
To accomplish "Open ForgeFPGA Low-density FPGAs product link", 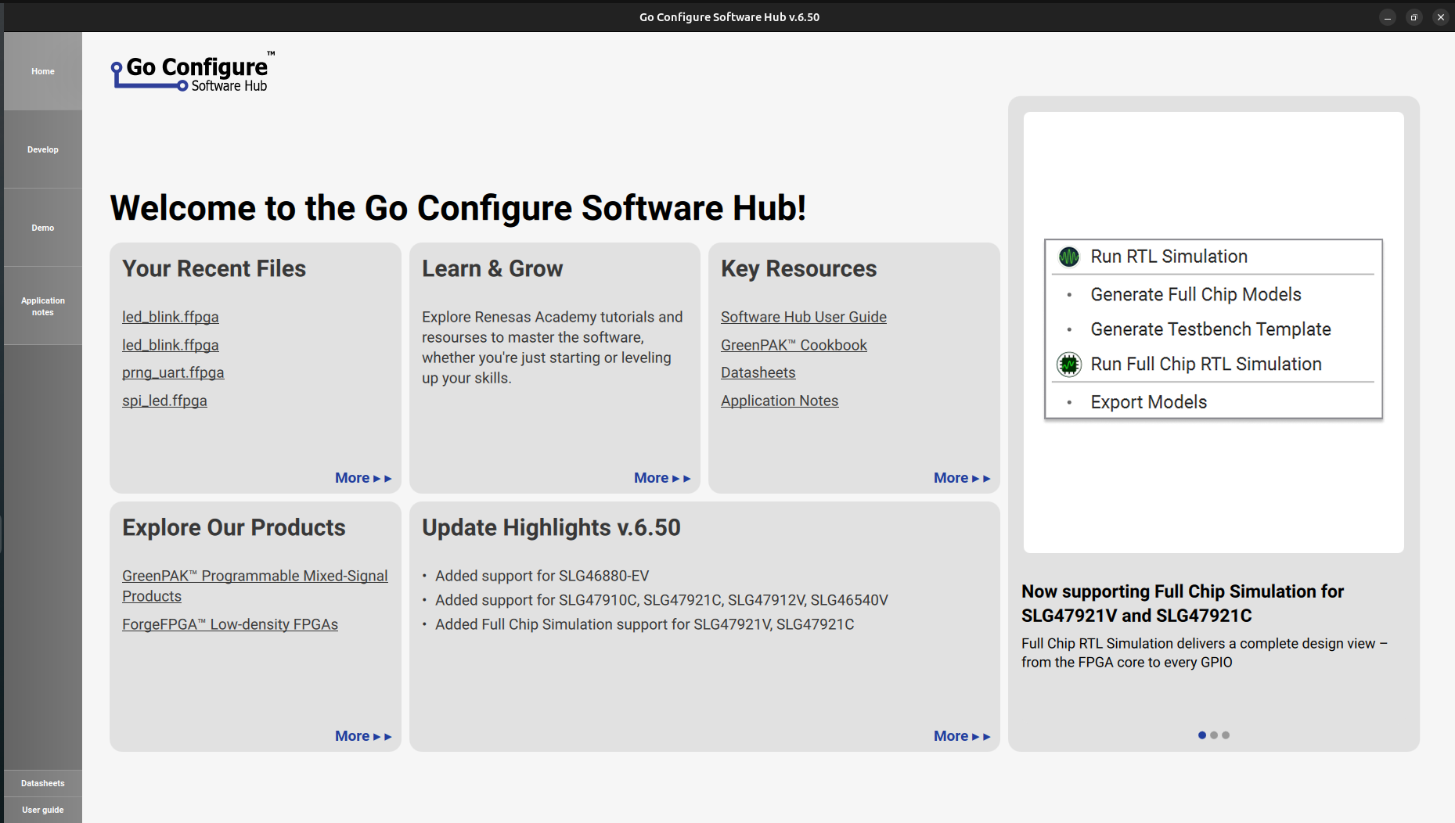I will point(230,624).
